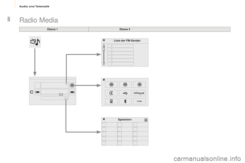
Task: Choose the MirrorLink source
Action: click(x=139, y=93)
